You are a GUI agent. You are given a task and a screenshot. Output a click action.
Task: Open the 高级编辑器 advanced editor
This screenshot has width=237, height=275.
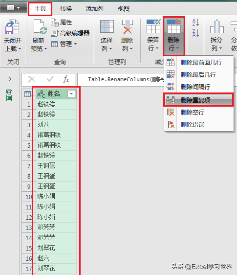pos(70,33)
